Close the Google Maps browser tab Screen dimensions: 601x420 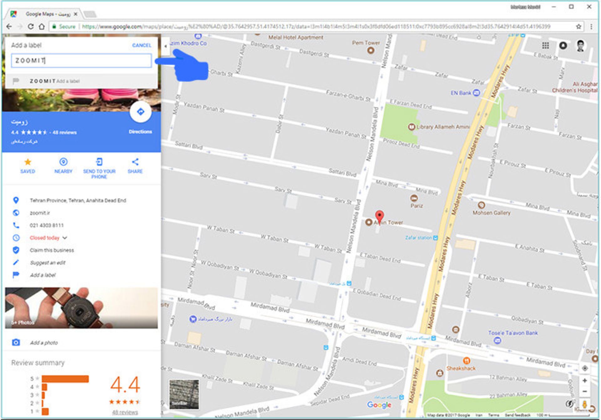pyautogui.click(x=75, y=14)
